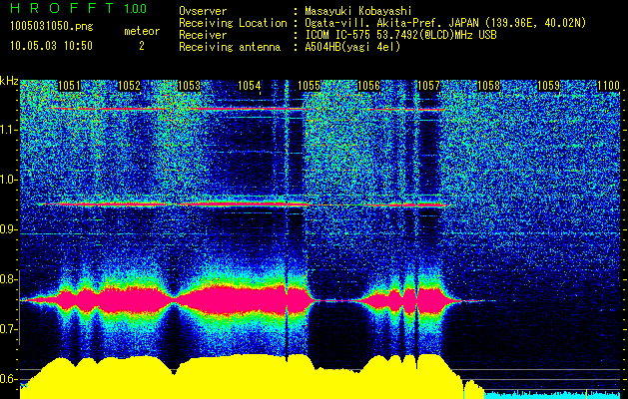Click the HROFFT program title
Screen dimensions: 628x399
pyautogui.click(x=62, y=8)
